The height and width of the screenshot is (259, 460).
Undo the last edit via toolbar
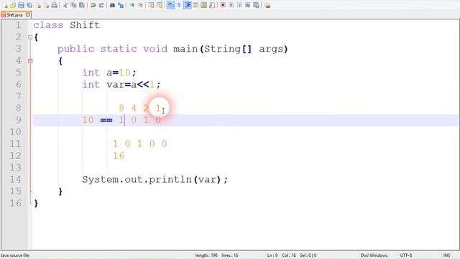point(93,5)
